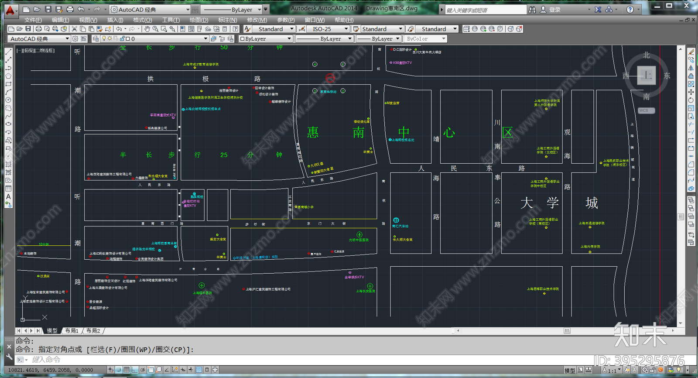The width and height of the screenshot is (698, 378).
Task: Select the Circle draw tool
Action: [8, 100]
